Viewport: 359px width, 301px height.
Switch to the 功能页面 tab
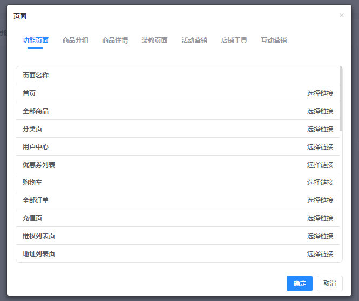click(x=36, y=41)
